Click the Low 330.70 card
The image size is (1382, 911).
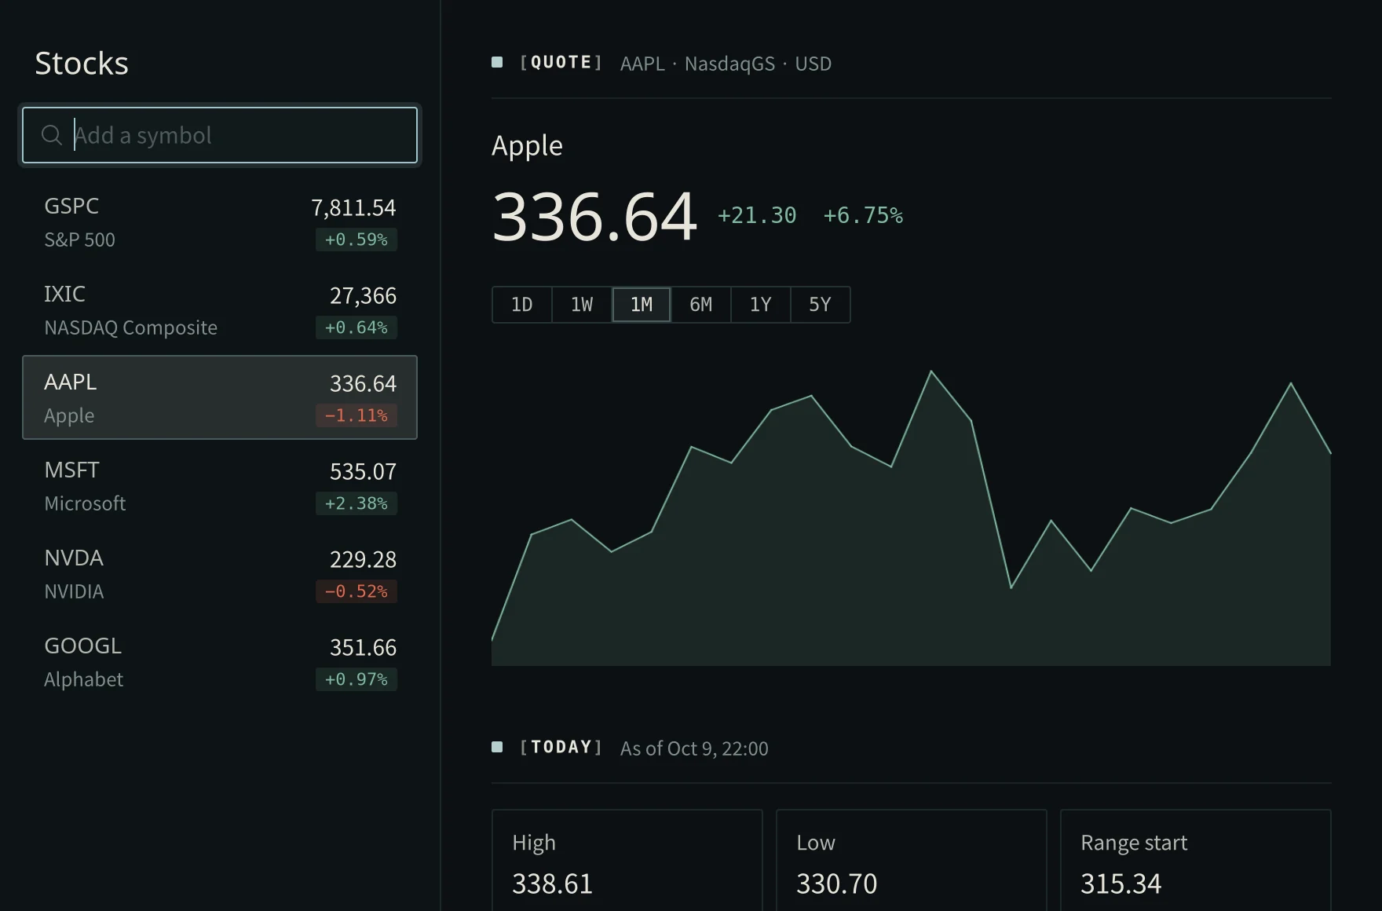912,860
